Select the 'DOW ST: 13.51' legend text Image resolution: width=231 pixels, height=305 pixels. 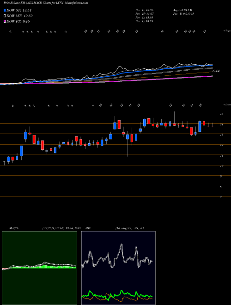click(x=19, y=11)
